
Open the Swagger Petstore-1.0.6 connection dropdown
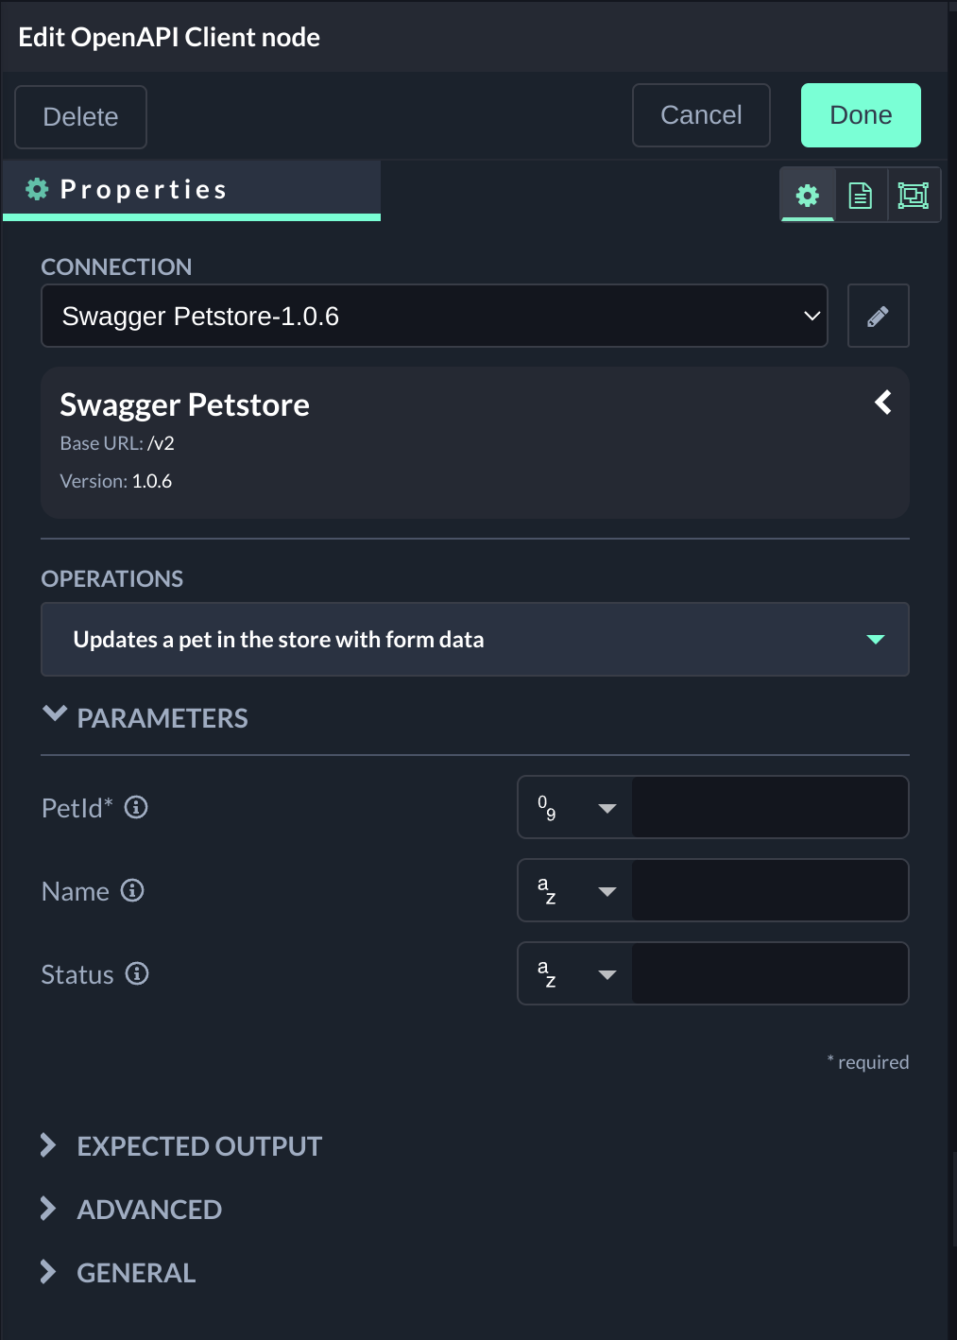coord(435,317)
